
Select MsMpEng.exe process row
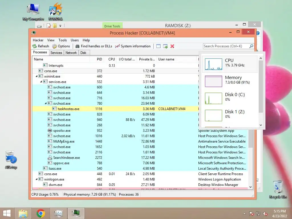coord(140,141)
